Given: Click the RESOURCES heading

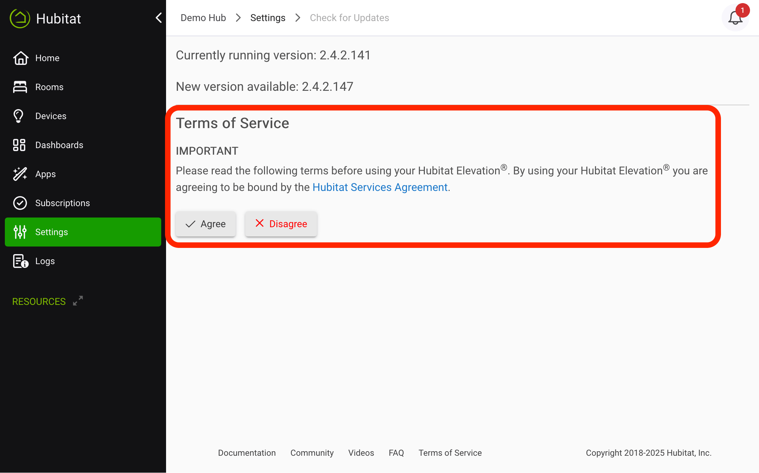Looking at the screenshot, I should point(39,301).
